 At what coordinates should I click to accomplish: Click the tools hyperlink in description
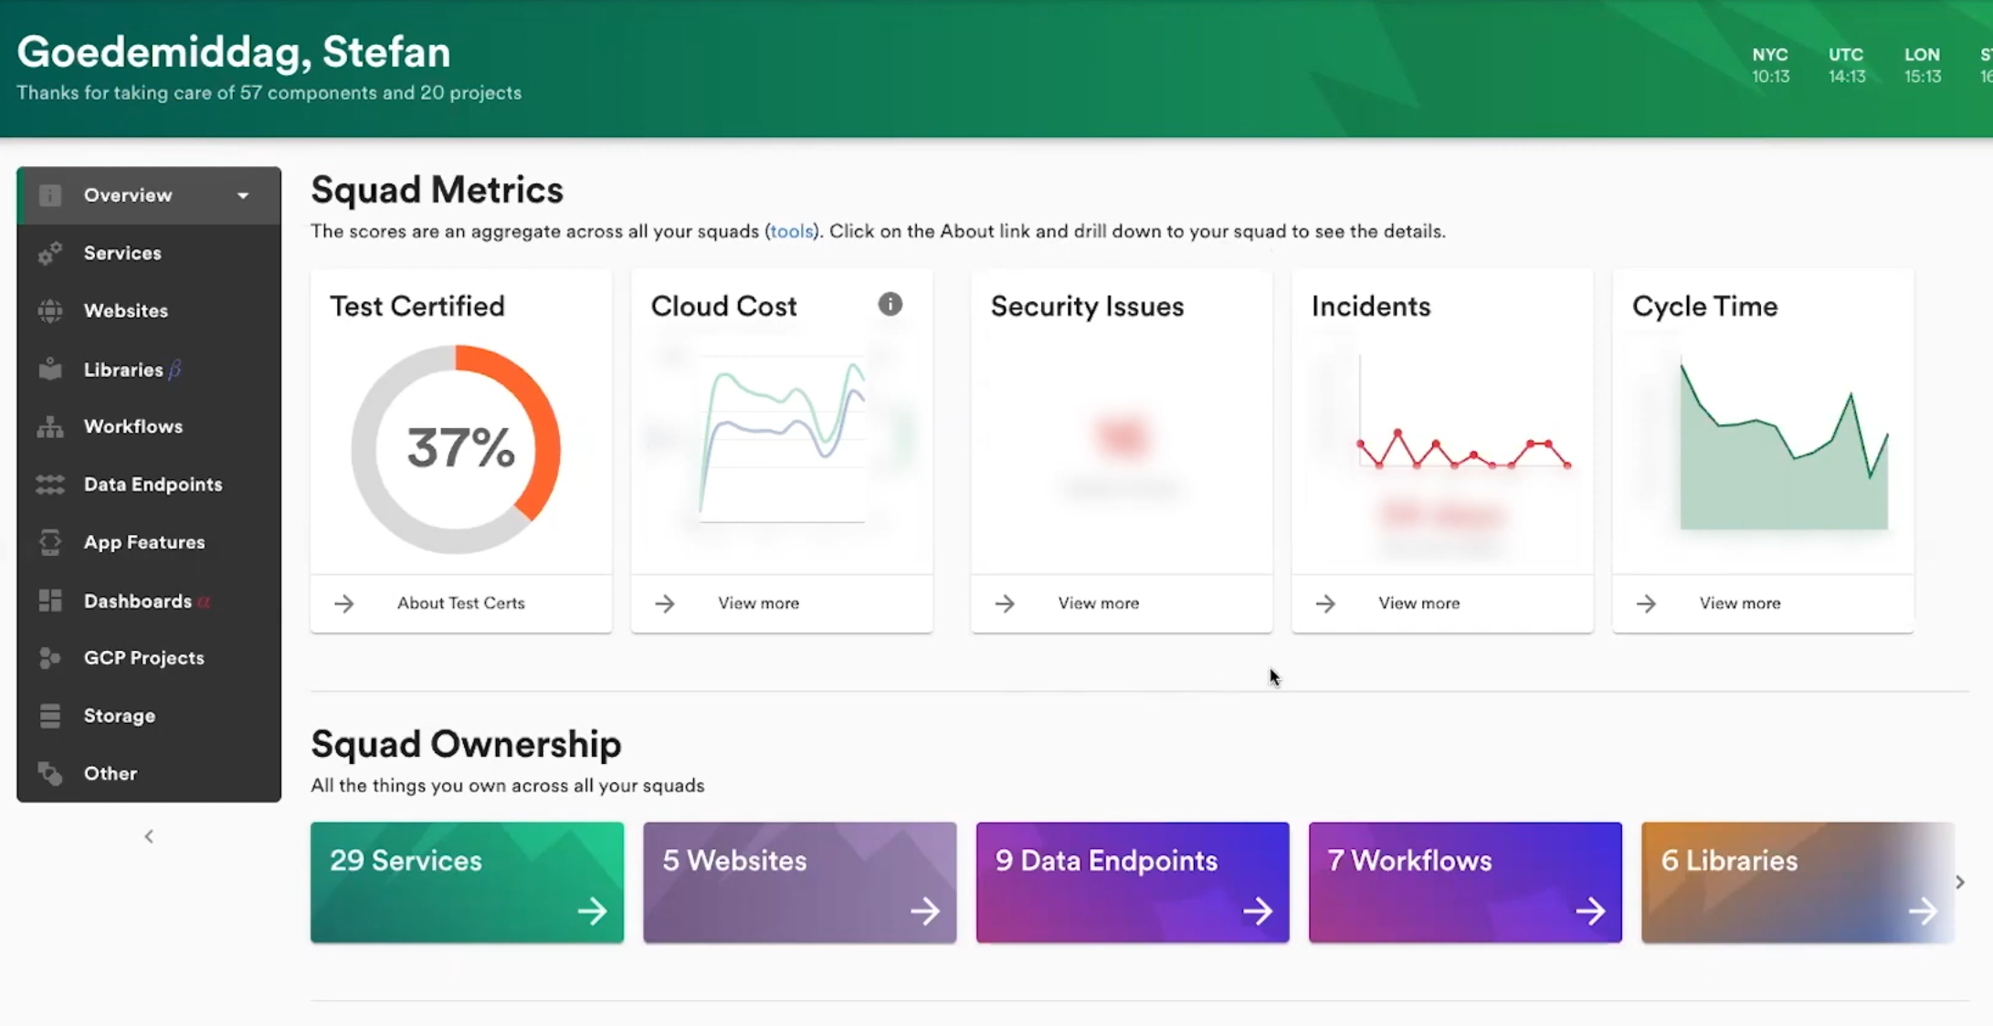point(791,232)
